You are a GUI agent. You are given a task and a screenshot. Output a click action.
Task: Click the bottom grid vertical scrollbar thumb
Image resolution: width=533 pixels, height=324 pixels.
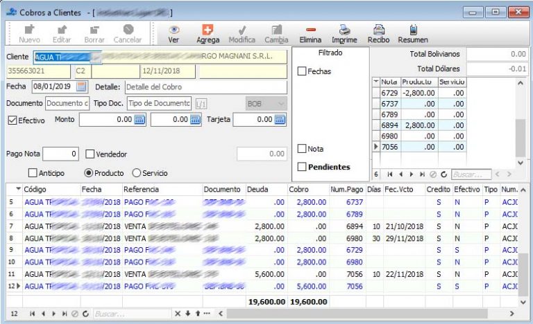pos(523,273)
